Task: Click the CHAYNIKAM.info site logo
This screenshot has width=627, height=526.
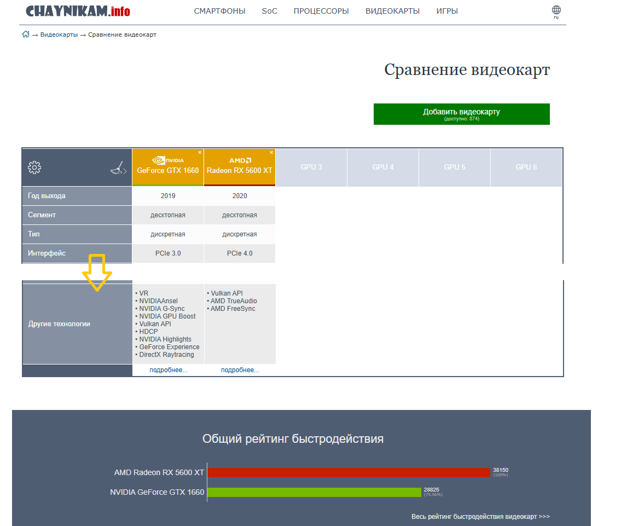Action: (78, 11)
